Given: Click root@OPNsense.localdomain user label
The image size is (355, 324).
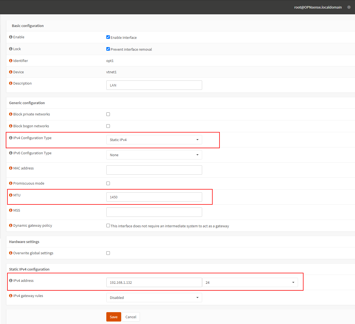Looking at the screenshot, I should coord(318,7).
